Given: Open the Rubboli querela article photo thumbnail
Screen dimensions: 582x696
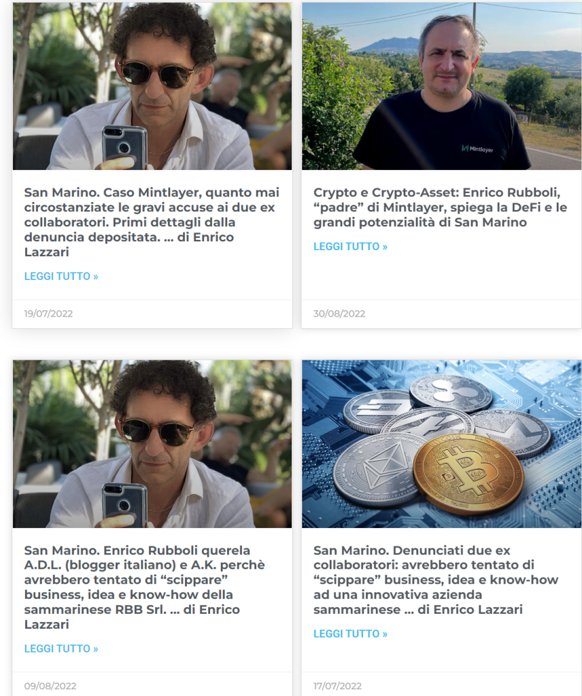Looking at the screenshot, I should 152,444.
